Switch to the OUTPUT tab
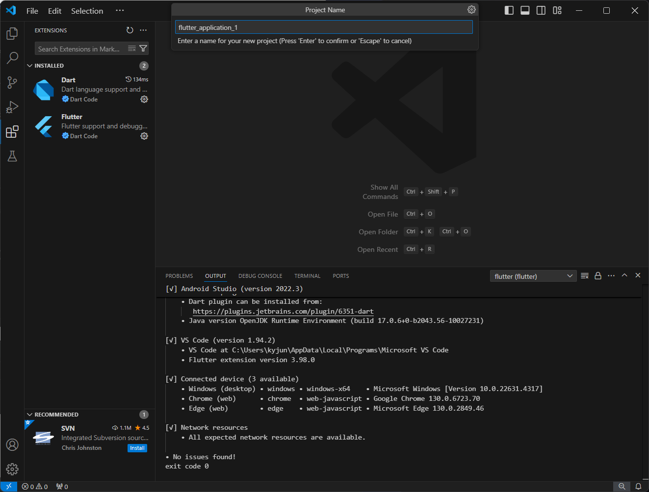The image size is (649, 492). point(215,276)
